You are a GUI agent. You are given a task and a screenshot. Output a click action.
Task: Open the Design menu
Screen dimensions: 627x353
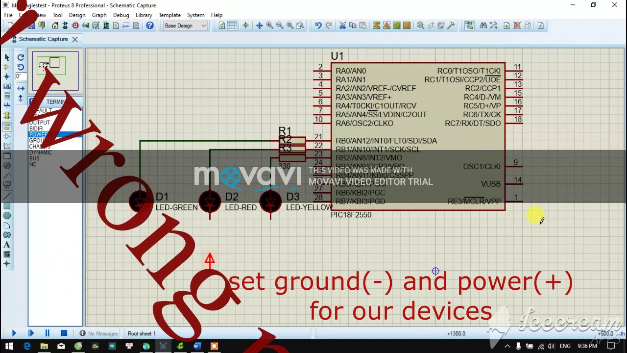(77, 15)
